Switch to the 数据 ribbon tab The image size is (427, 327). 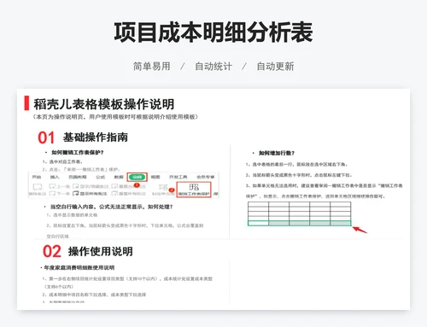tap(119, 177)
